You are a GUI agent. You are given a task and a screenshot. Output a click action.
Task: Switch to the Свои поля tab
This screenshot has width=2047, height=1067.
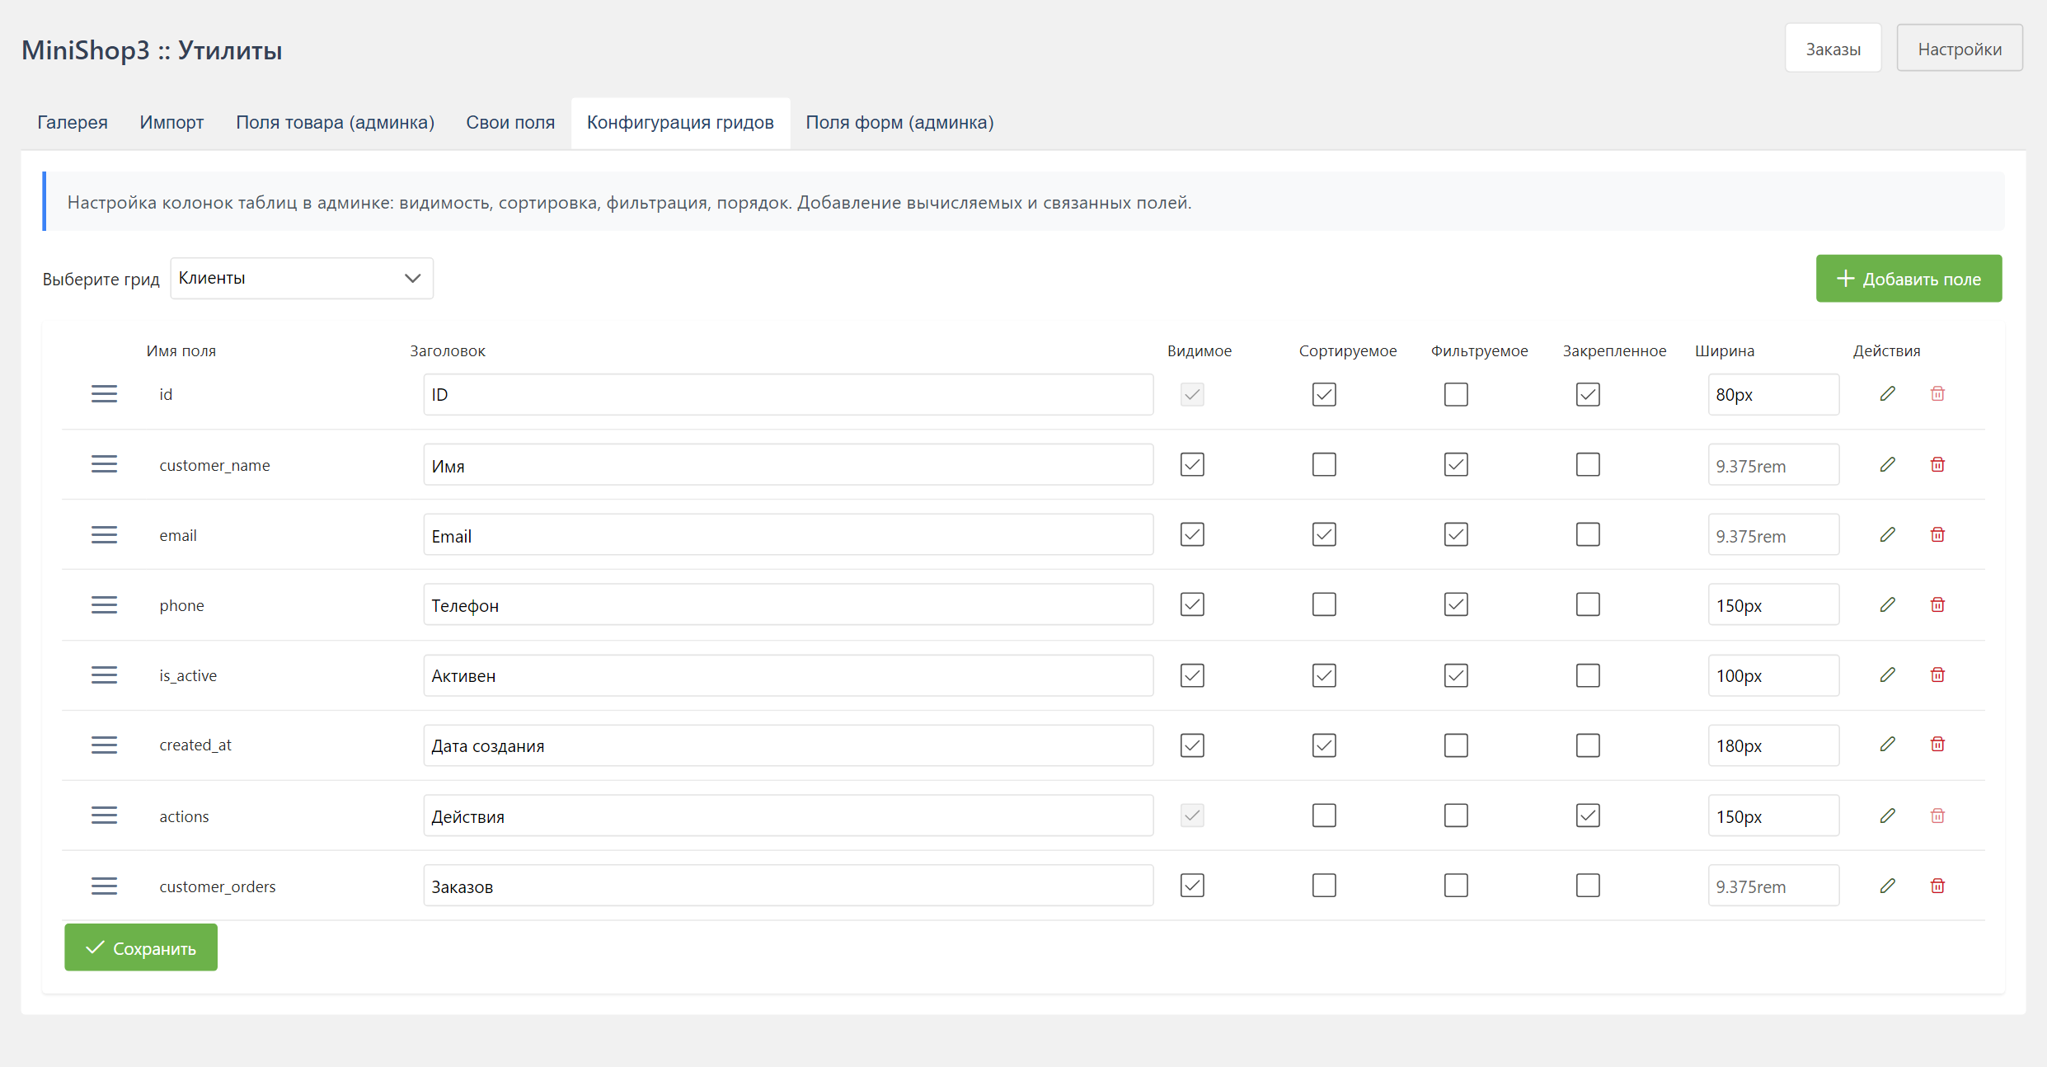[x=510, y=122]
